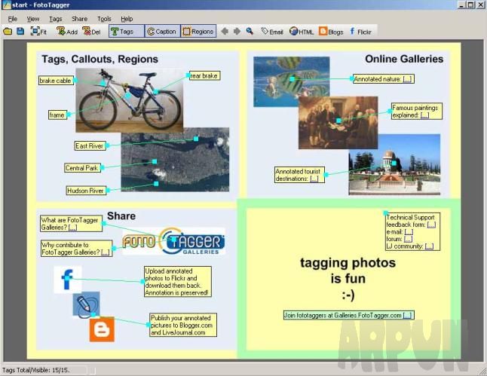Viewport: 487px width, 376px height.
Task: Open the e-mail support link
Action: pos(409,232)
